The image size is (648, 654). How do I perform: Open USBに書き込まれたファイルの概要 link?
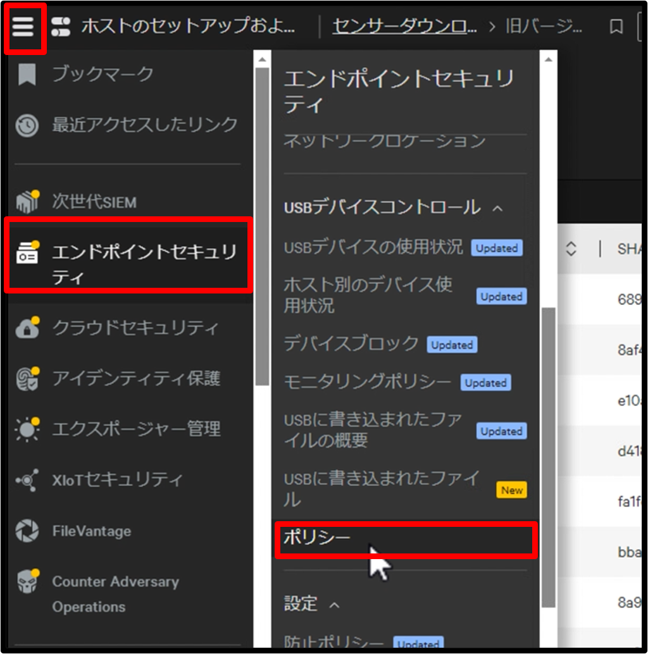[373, 429]
